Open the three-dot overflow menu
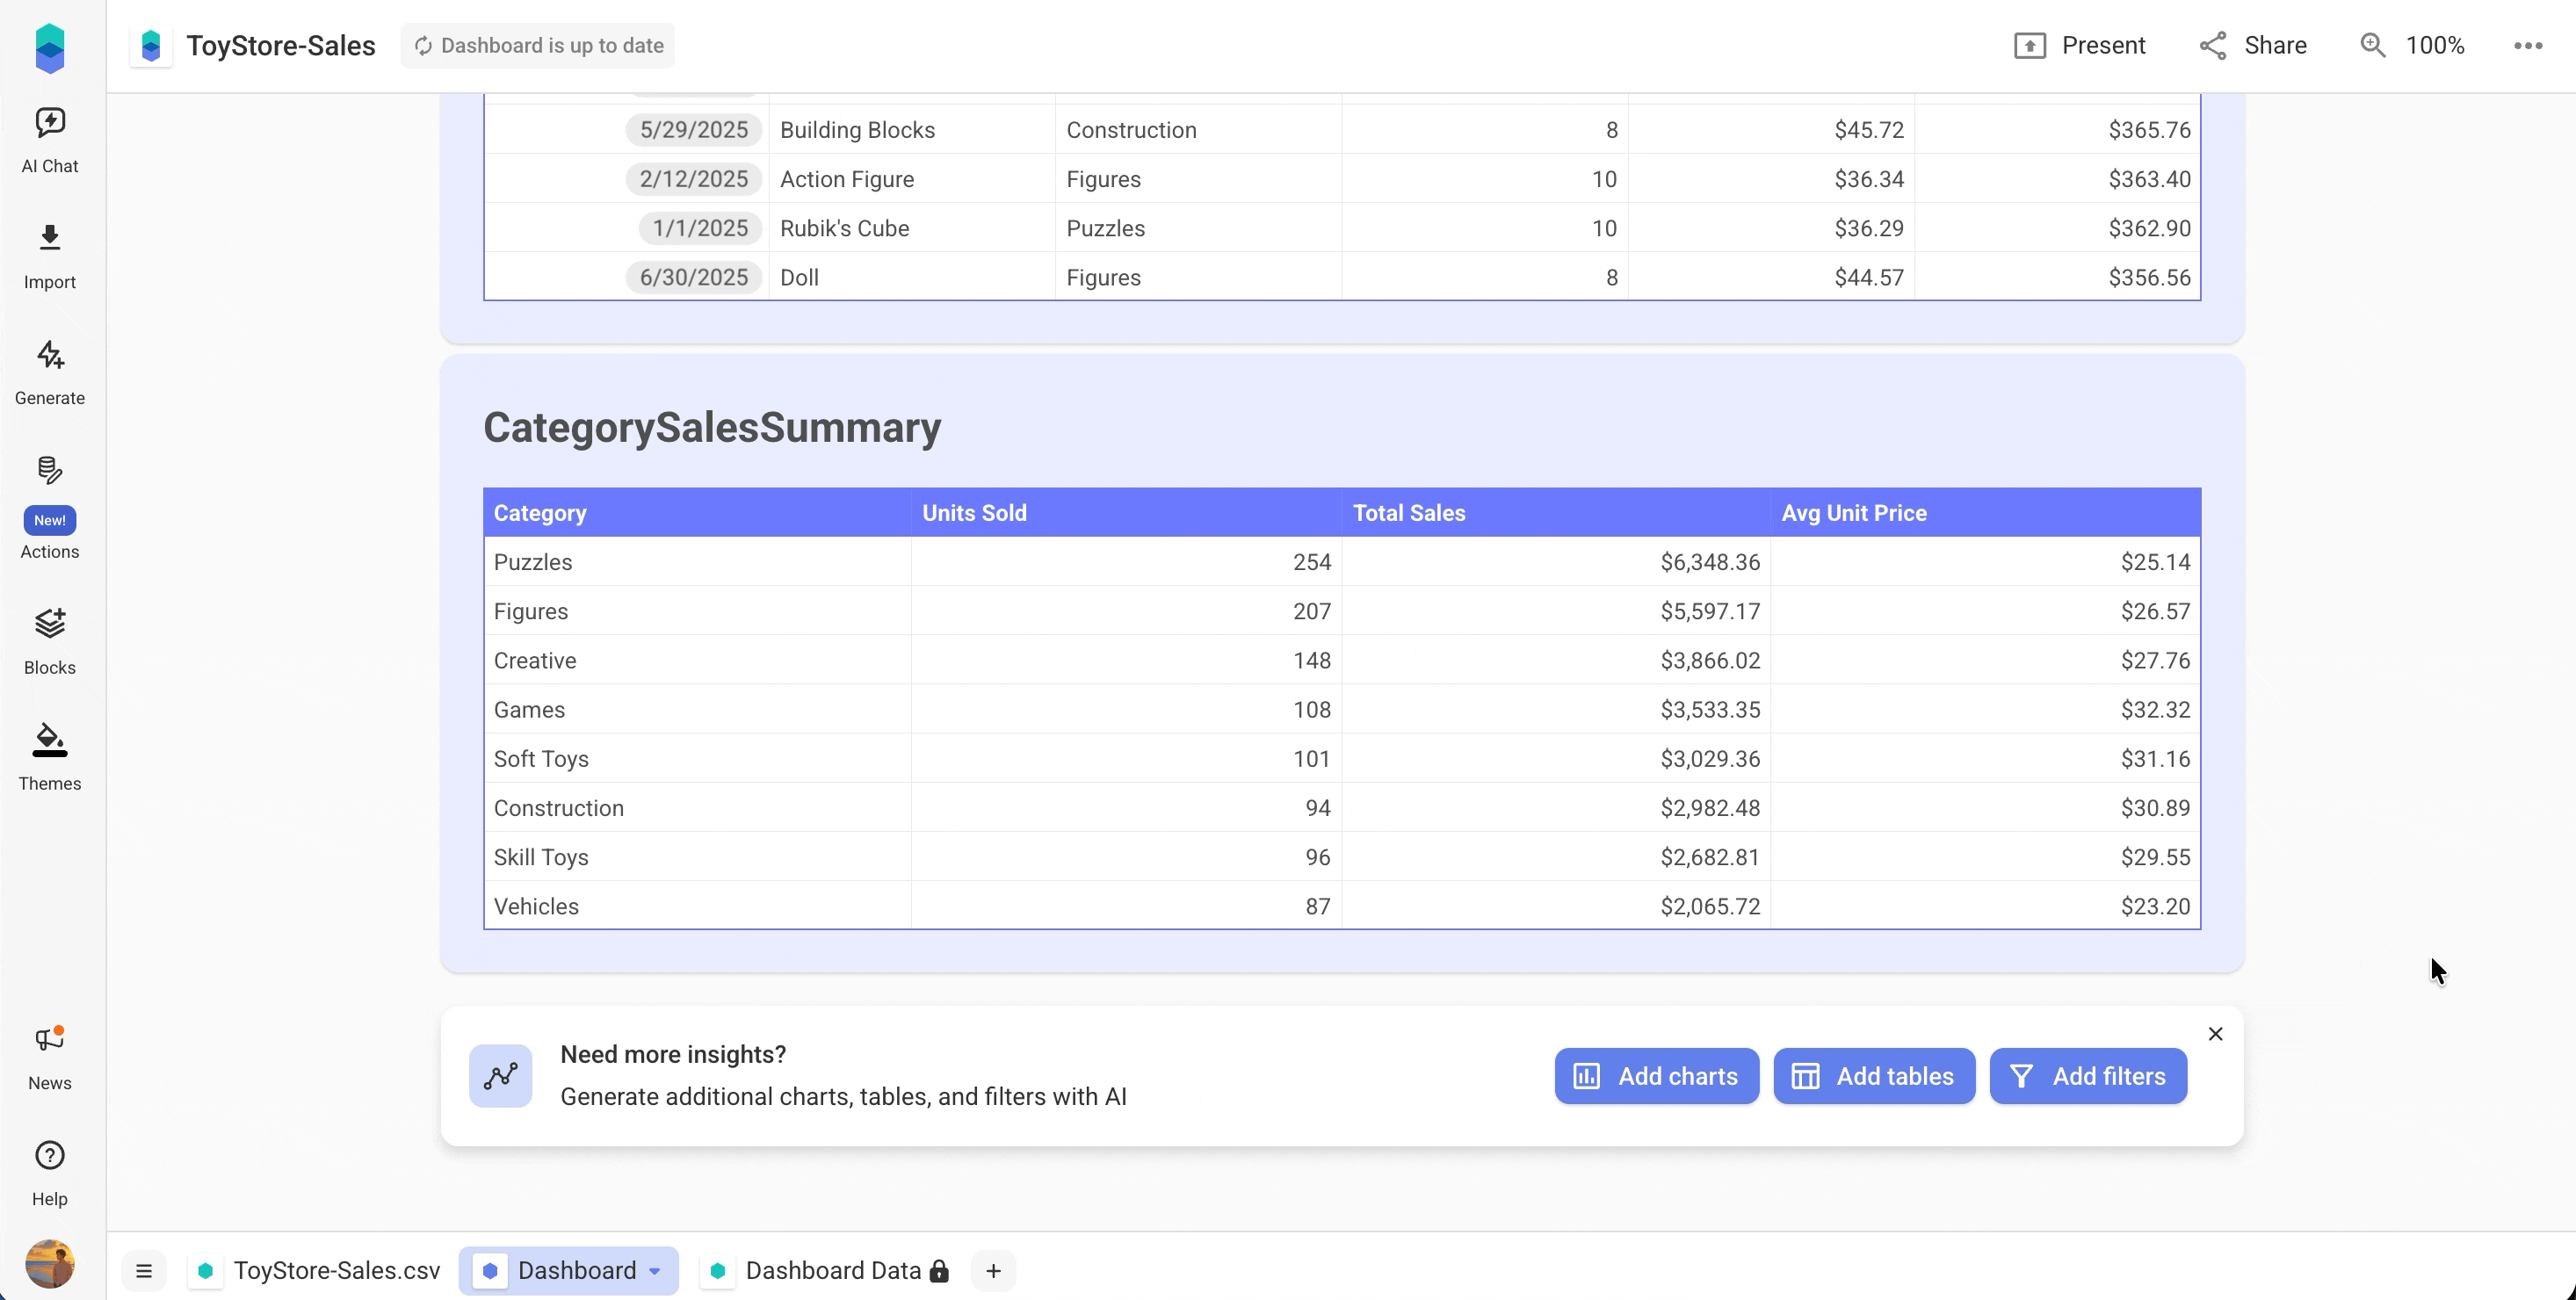The height and width of the screenshot is (1300, 2576). (2529, 45)
